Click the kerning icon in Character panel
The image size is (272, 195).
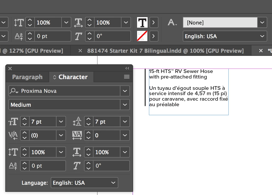coord(13,135)
